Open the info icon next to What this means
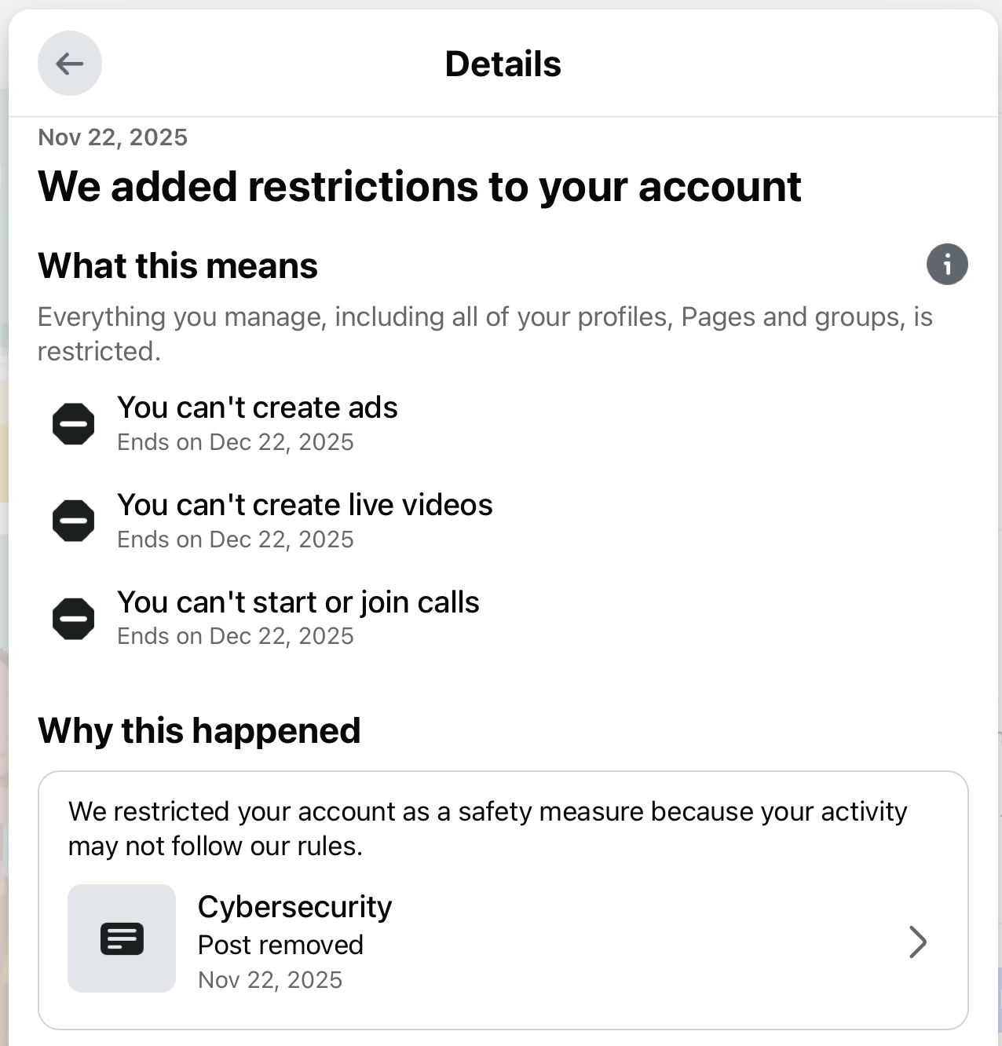The image size is (1002, 1046). [x=947, y=265]
